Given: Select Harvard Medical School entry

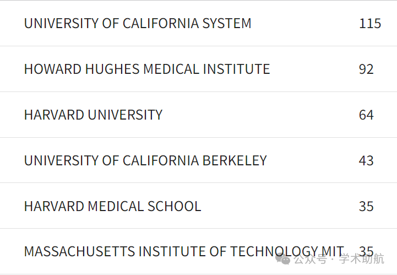Looking at the screenshot, I should point(113,206).
